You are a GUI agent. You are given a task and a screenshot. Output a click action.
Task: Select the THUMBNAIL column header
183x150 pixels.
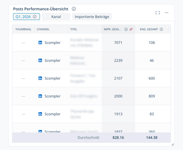23,29
